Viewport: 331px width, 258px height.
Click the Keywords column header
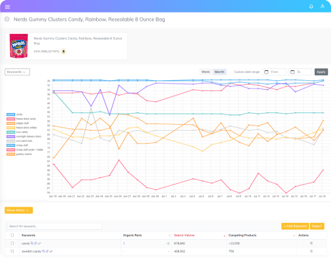tap(28, 235)
